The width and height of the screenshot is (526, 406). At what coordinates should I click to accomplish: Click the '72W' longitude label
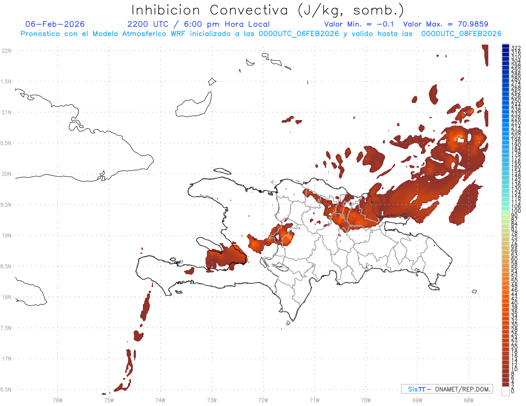[263, 400]
